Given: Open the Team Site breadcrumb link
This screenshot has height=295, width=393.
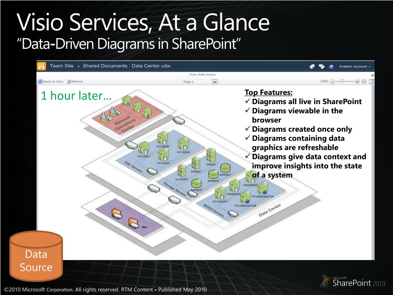Looking at the screenshot, I should [62, 66].
